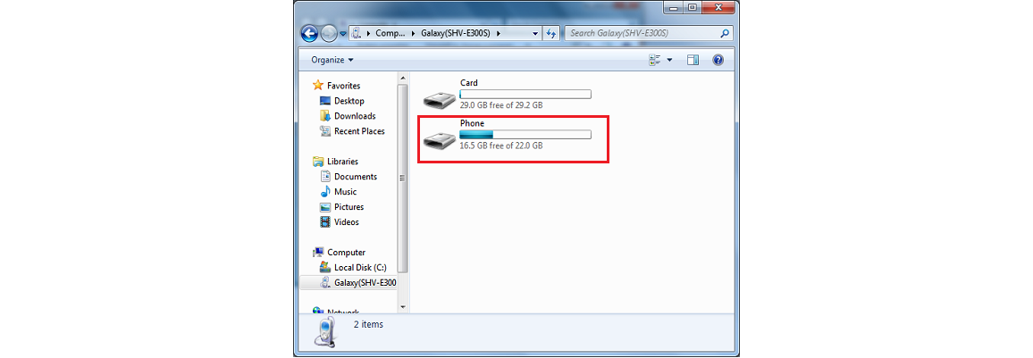Open Help with the question mark icon
The image size is (1033, 358).
point(718,60)
